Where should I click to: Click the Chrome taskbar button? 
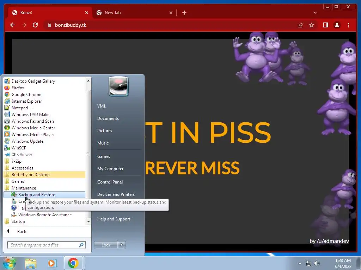(73, 263)
